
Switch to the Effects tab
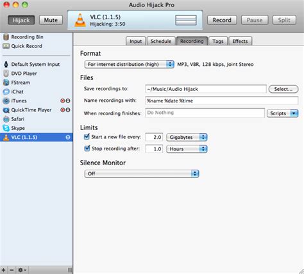[240, 41]
